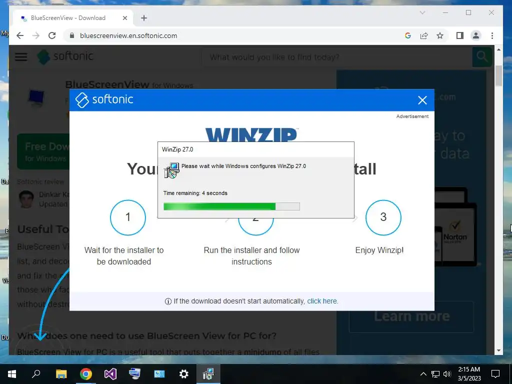Screen dimensions: 512x384
Task: Open a new Chrome tab
Action: pyautogui.click(x=144, y=18)
